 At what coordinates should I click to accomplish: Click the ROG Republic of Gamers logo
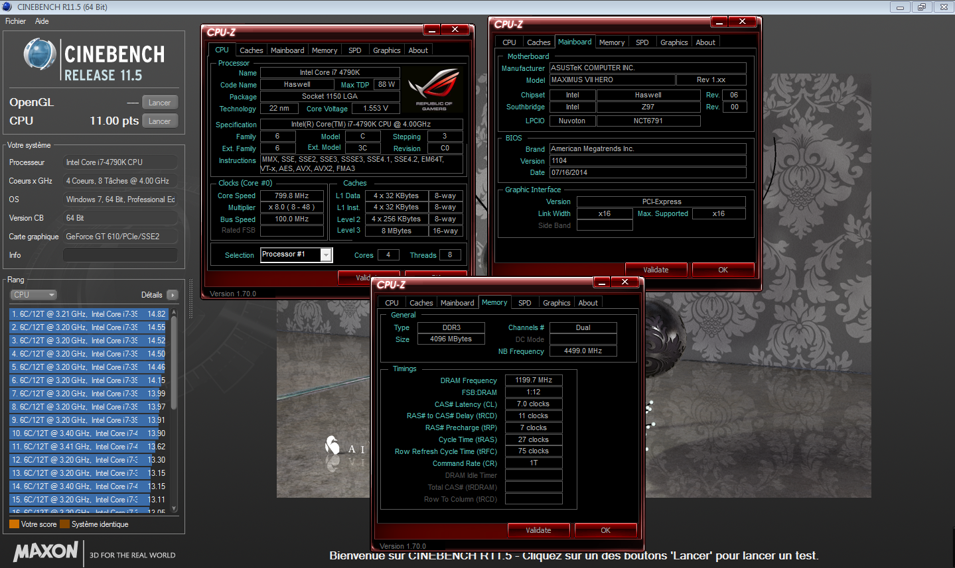pos(434,90)
